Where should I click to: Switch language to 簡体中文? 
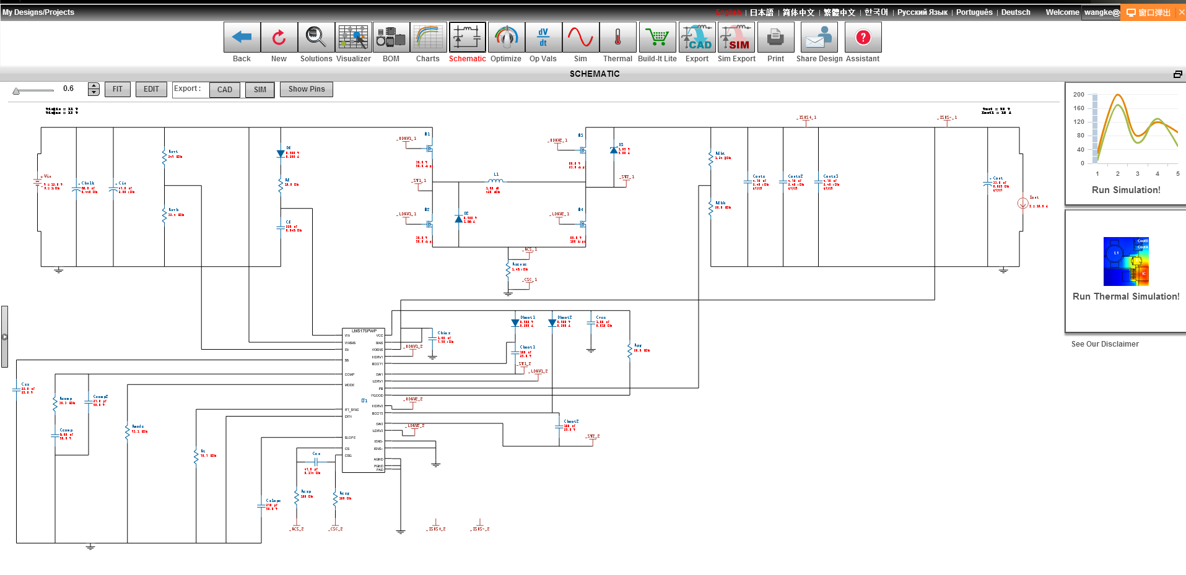pyautogui.click(x=798, y=12)
